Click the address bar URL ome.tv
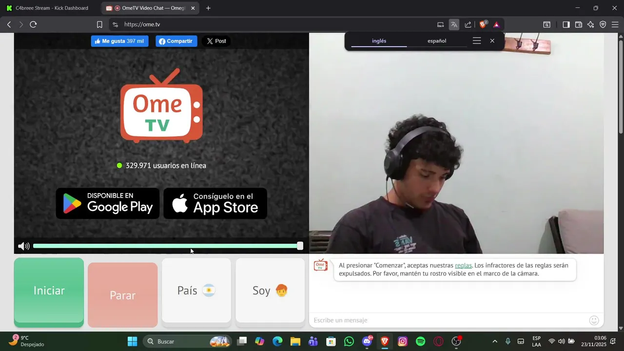Screen dimensions: 624x351 tap(142, 24)
